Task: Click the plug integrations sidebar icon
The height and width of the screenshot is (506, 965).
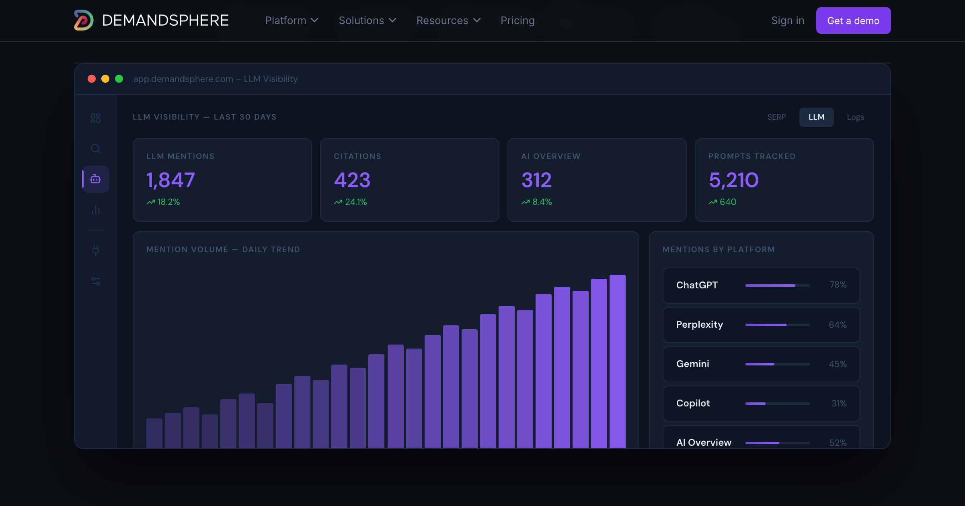Action: (96, 251)
